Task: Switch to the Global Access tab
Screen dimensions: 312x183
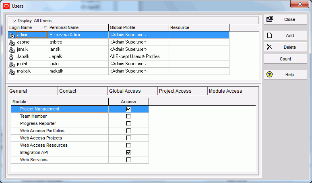Action: [132, 91]
